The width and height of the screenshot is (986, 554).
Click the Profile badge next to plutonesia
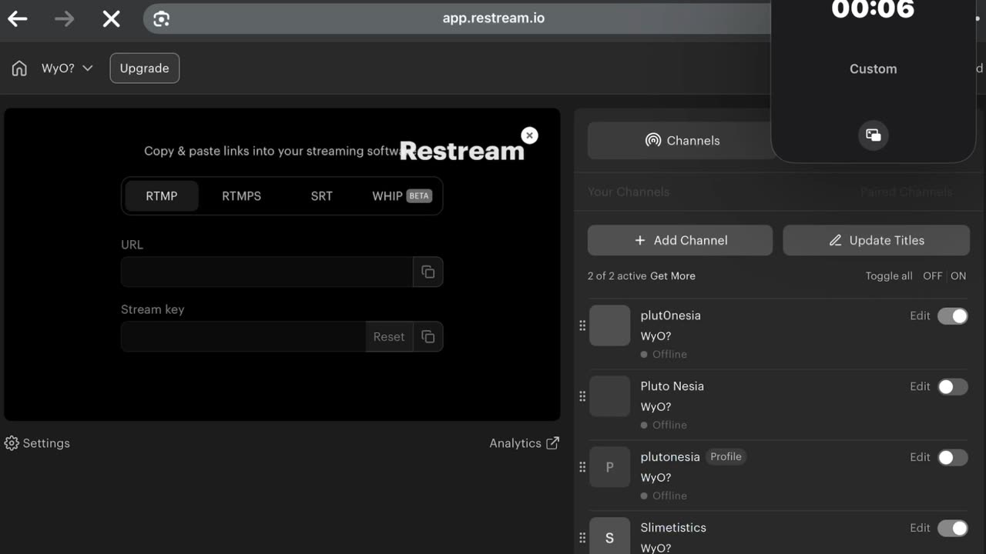pos(726,457)
